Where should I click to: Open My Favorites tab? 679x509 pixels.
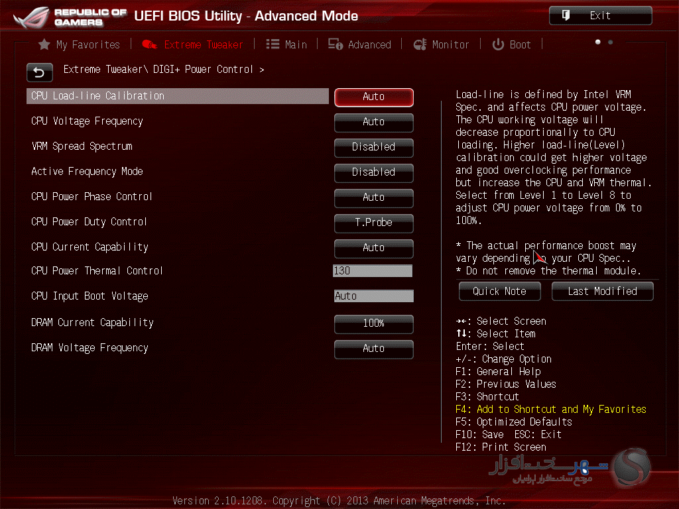click(x=80, y=44)
